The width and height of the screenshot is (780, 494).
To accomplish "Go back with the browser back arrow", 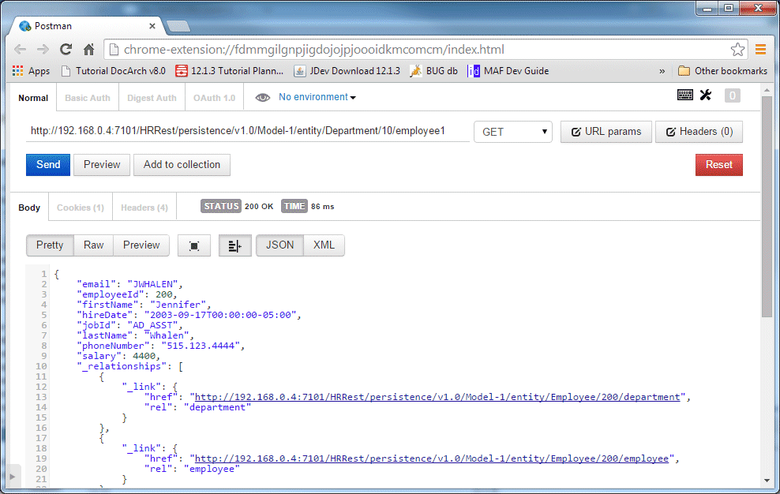I will pyautogui.click(x=20, y=49).
